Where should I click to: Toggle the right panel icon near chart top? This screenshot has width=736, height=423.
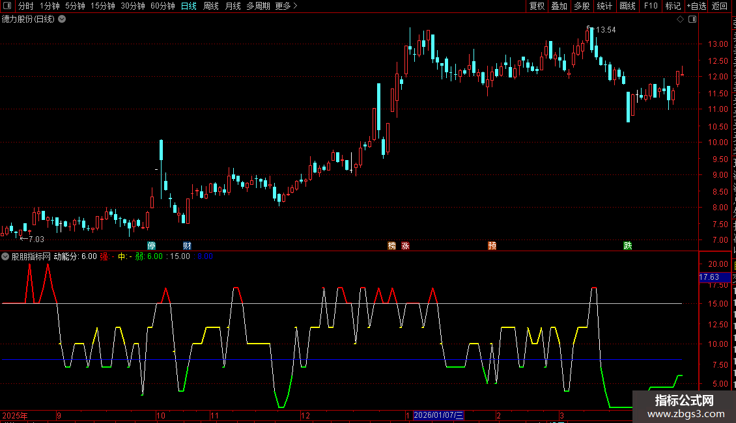click(x=692, y=20)
